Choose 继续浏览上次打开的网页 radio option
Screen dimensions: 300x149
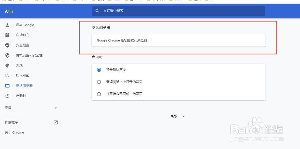(99, 82)
